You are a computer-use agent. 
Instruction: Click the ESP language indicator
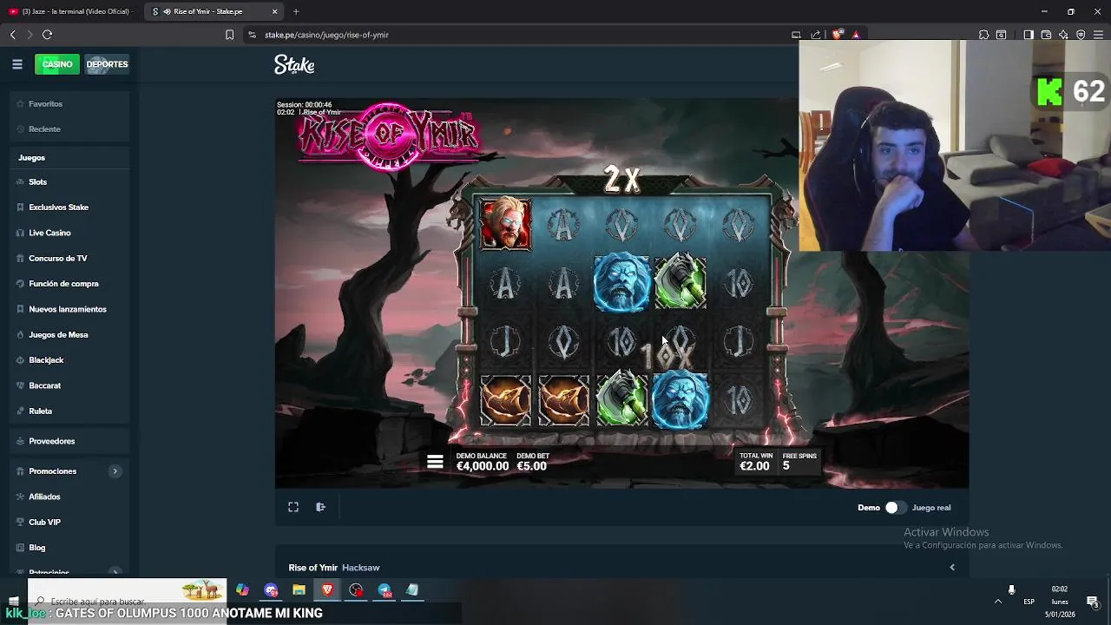(x=1029, y=602)
